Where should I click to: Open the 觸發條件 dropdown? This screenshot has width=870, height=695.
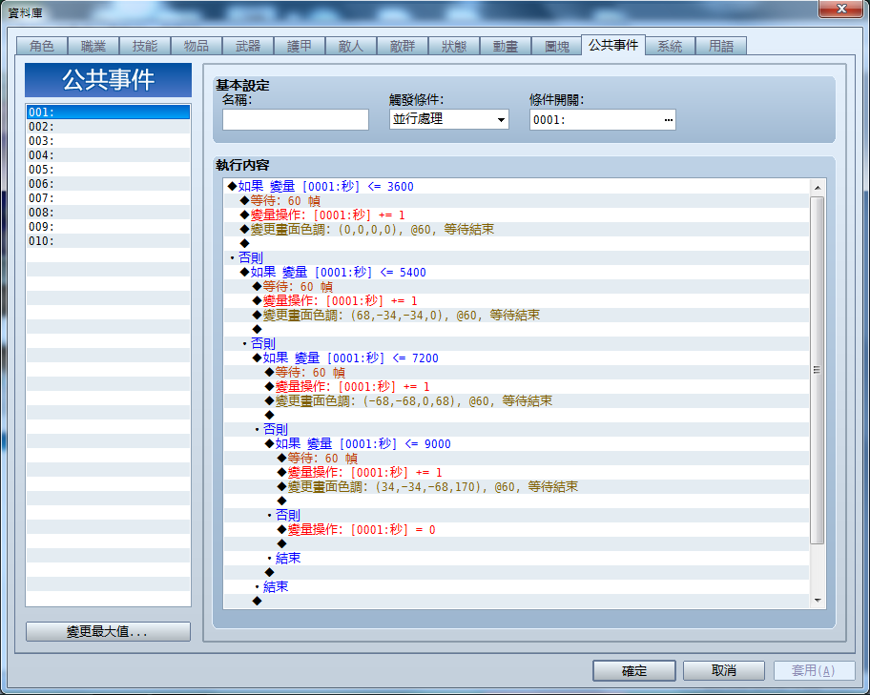449,119
